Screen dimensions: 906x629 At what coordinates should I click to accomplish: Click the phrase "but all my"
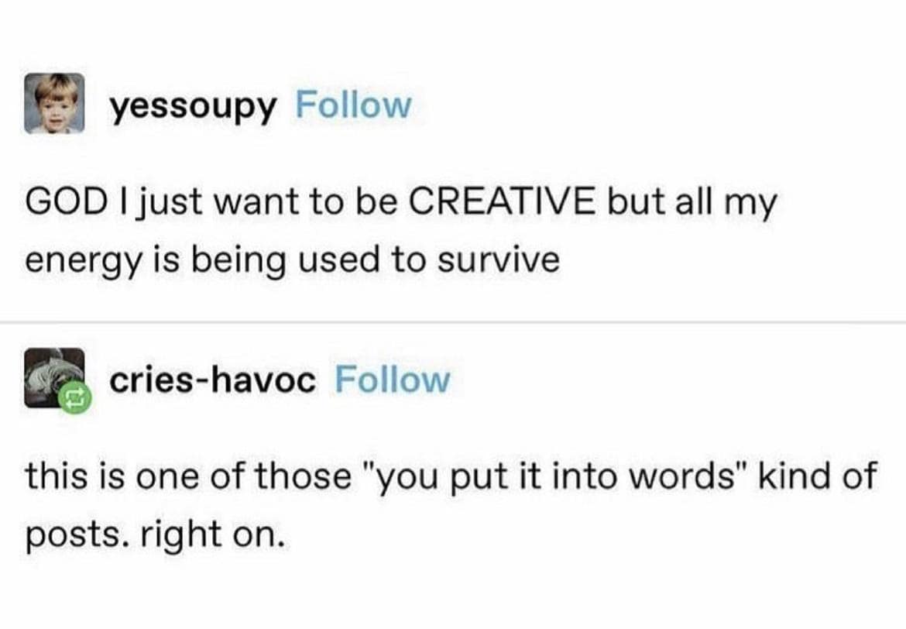(692, 204)
